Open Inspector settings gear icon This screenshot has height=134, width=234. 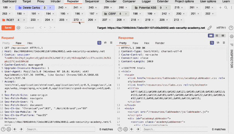(232, 36)
